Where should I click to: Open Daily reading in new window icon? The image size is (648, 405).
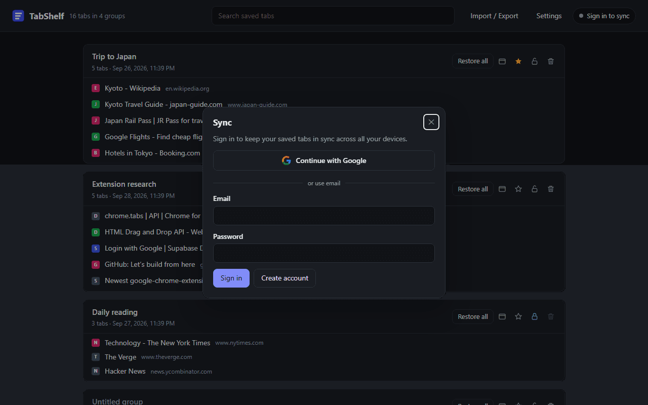pyautogui.click(x=502, y=316)
